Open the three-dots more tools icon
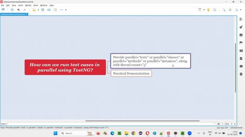The image size is (245, 137). [61, 10]
